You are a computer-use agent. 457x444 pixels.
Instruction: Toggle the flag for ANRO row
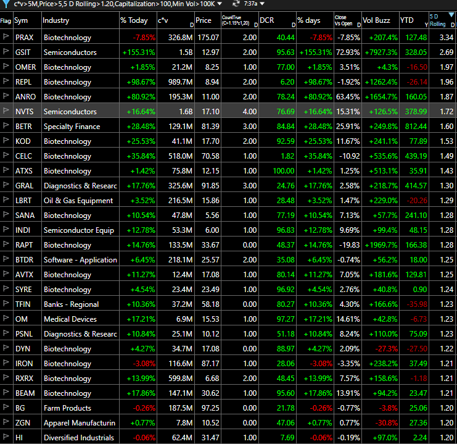(6, 96)
